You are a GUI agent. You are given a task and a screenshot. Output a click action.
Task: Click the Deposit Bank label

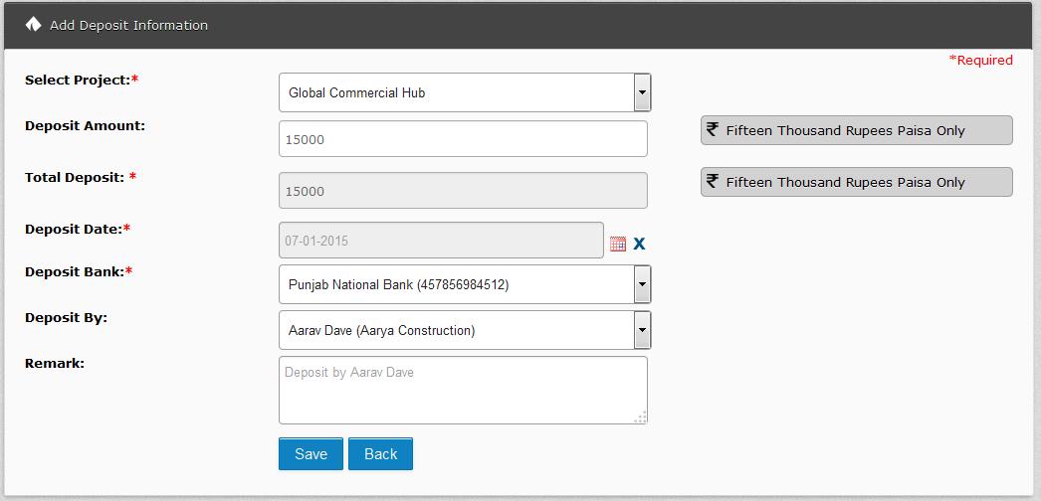click(x=75, y=271)
